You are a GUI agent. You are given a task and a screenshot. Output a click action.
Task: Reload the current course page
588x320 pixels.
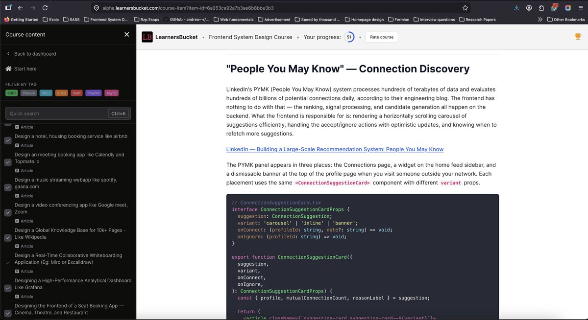(x=45, y=8)
